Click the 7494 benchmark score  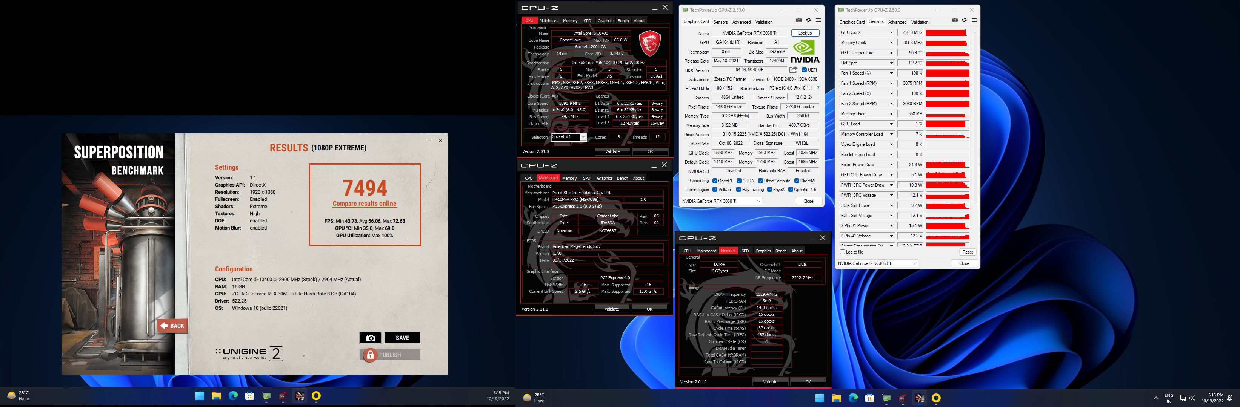[x=365, y=188]
